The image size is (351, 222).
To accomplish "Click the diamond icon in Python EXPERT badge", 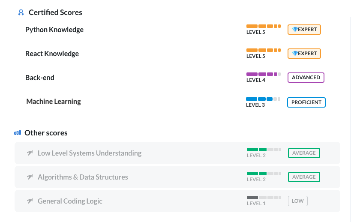I will click(x=295, y=29).
